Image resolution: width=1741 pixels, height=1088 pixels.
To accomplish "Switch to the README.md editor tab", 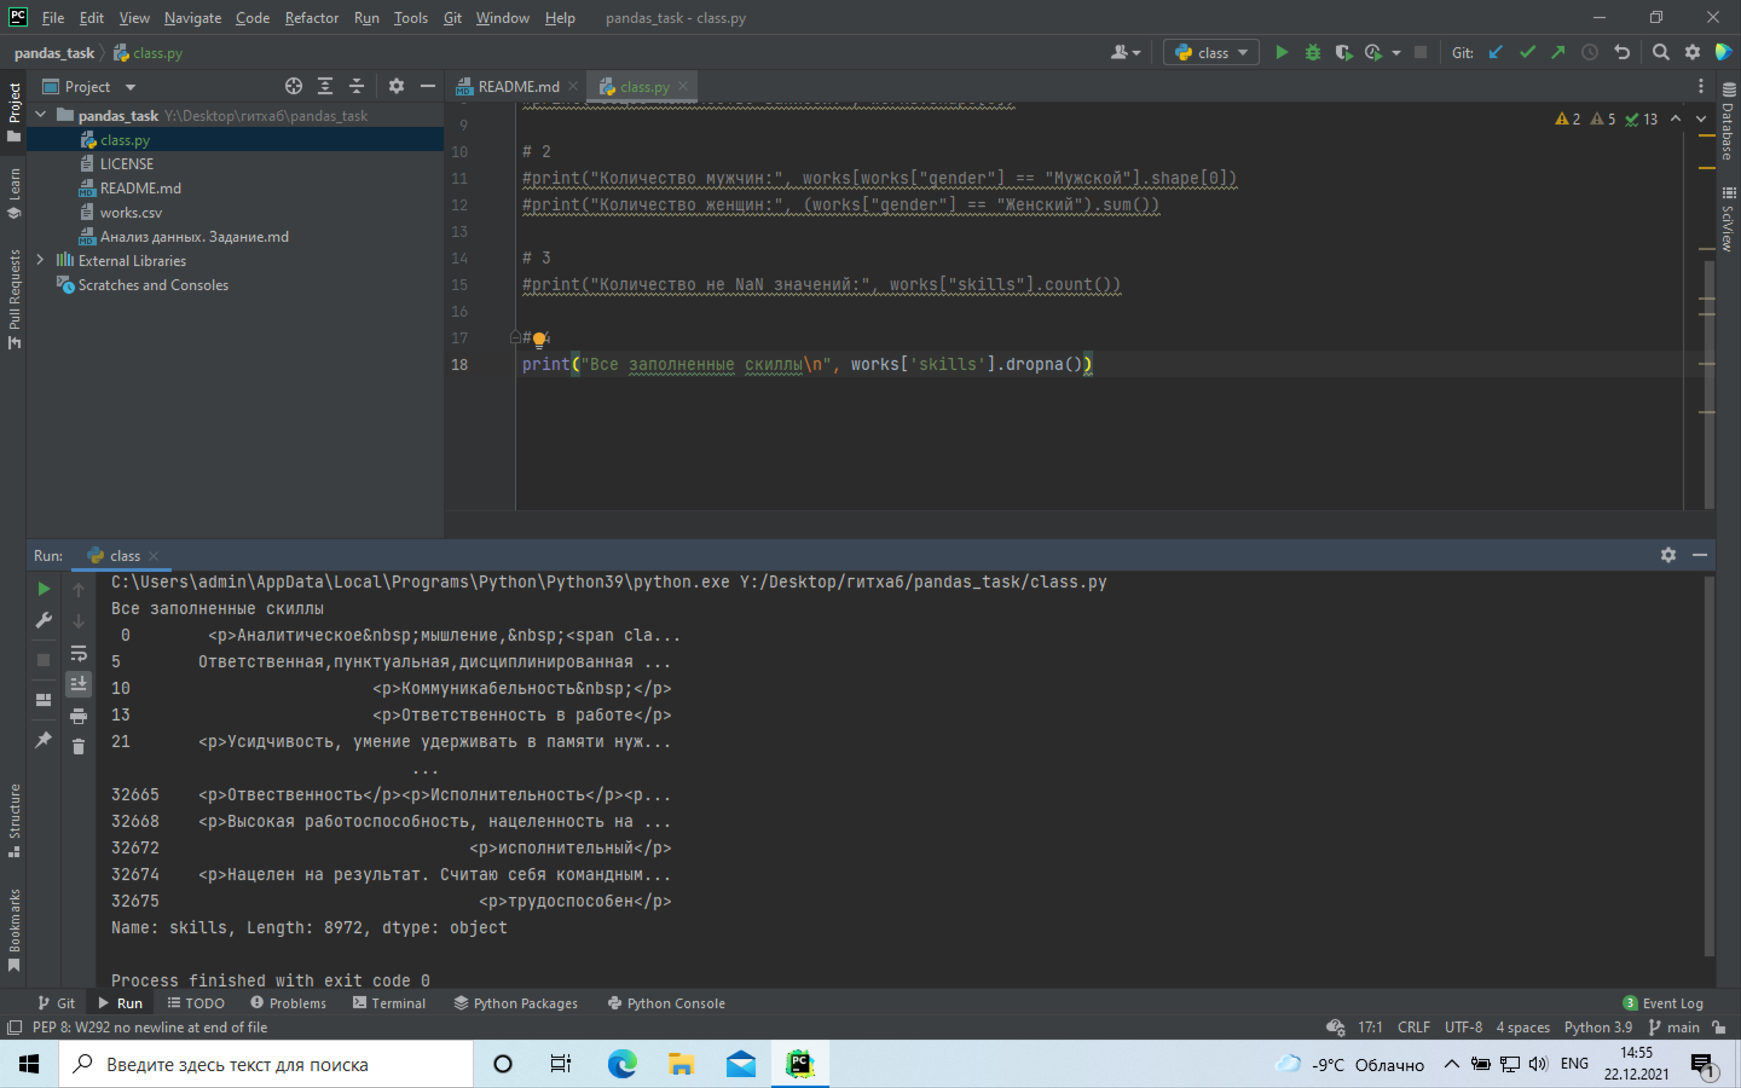I will click(518, 87).
